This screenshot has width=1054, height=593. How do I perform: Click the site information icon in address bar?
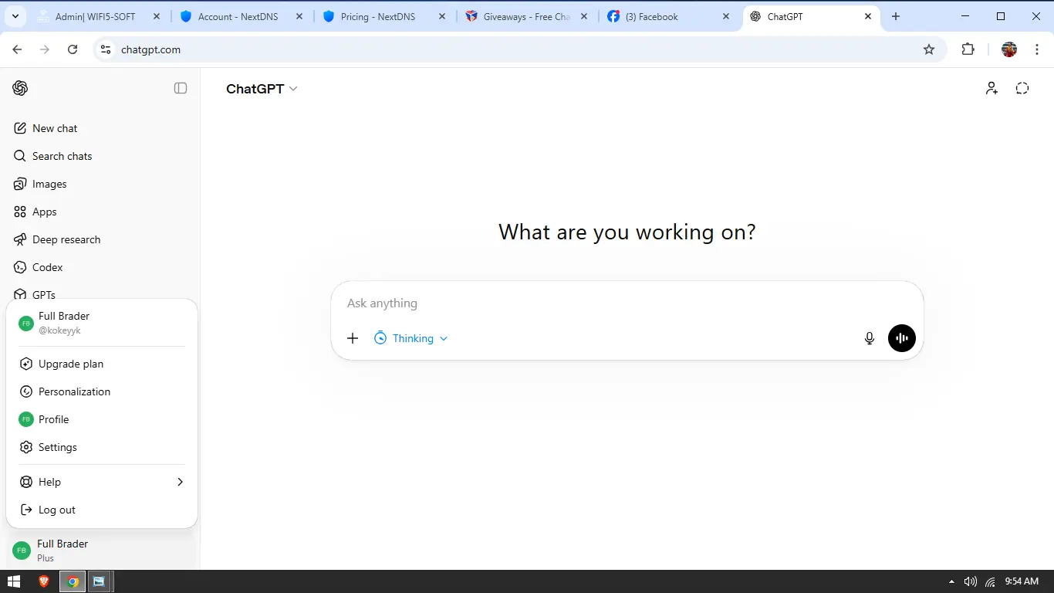coord(106,49)
